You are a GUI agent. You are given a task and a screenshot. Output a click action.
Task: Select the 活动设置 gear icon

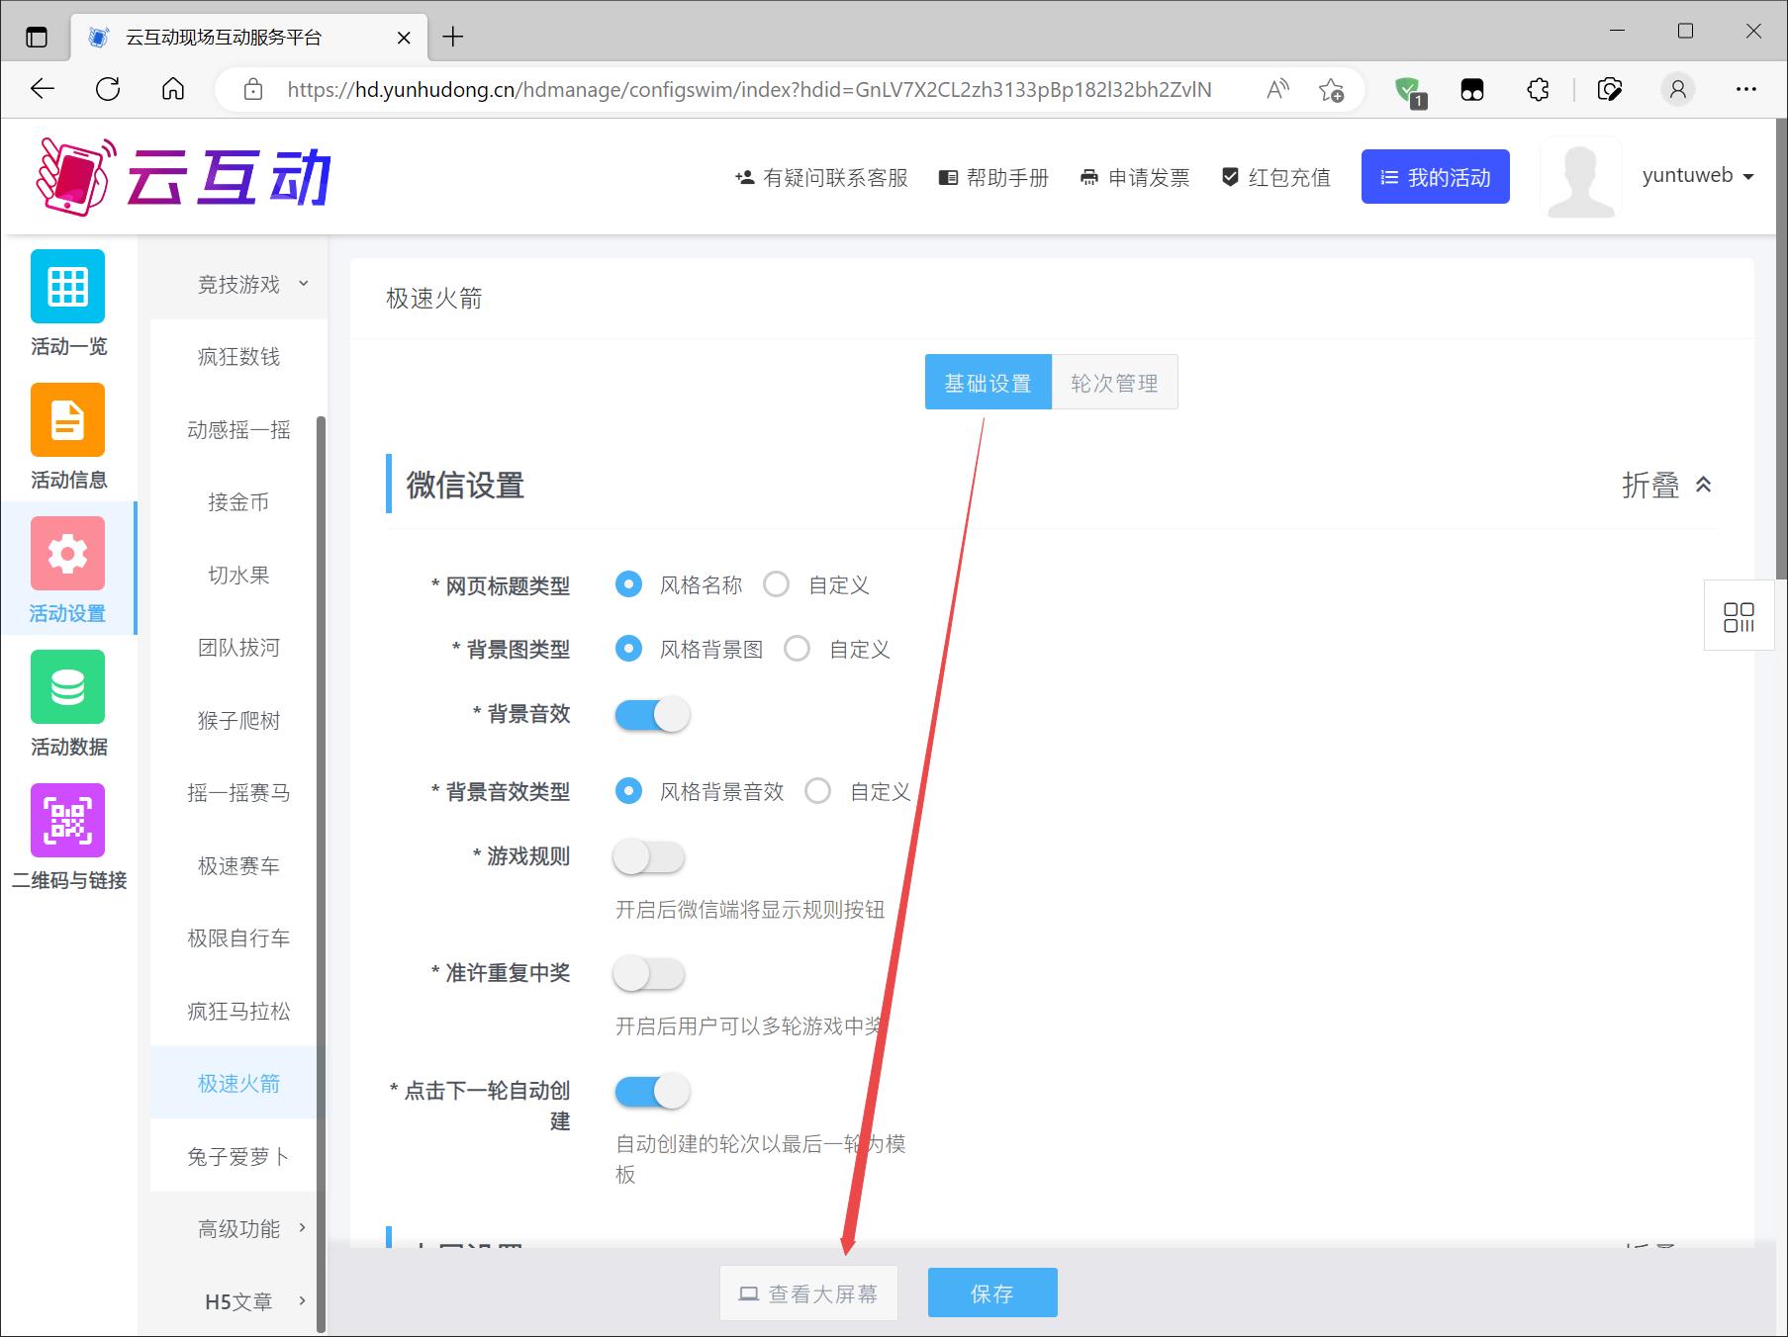click(67, 553)
